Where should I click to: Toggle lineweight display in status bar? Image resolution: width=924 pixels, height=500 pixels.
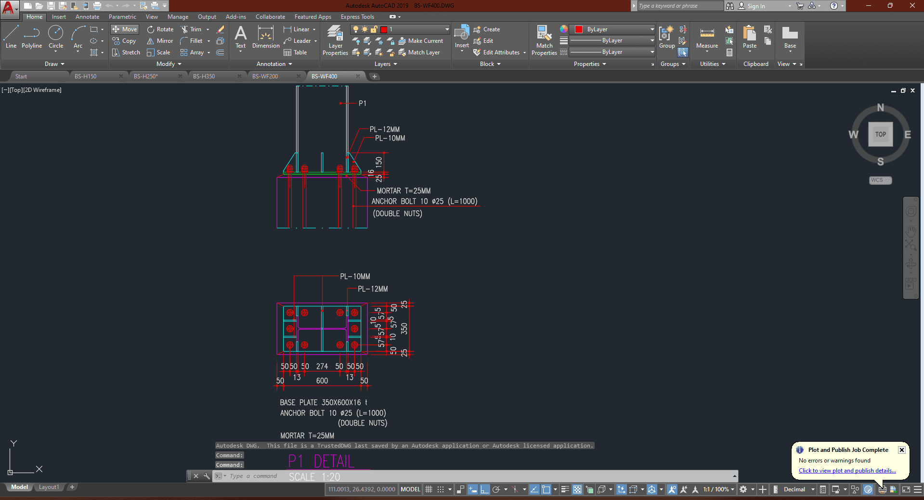pos(565,489)
